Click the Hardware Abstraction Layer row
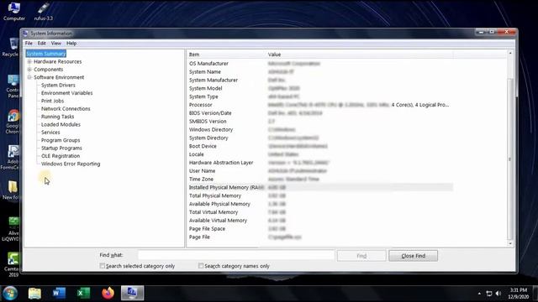The image size is (538, 302). [x=320, y=163]
